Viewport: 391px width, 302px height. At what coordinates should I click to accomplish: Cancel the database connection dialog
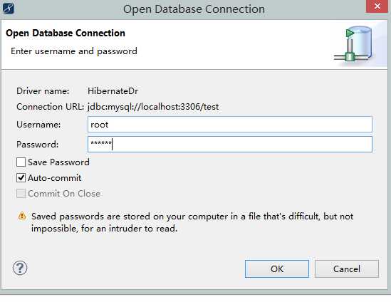click(347, 269)
